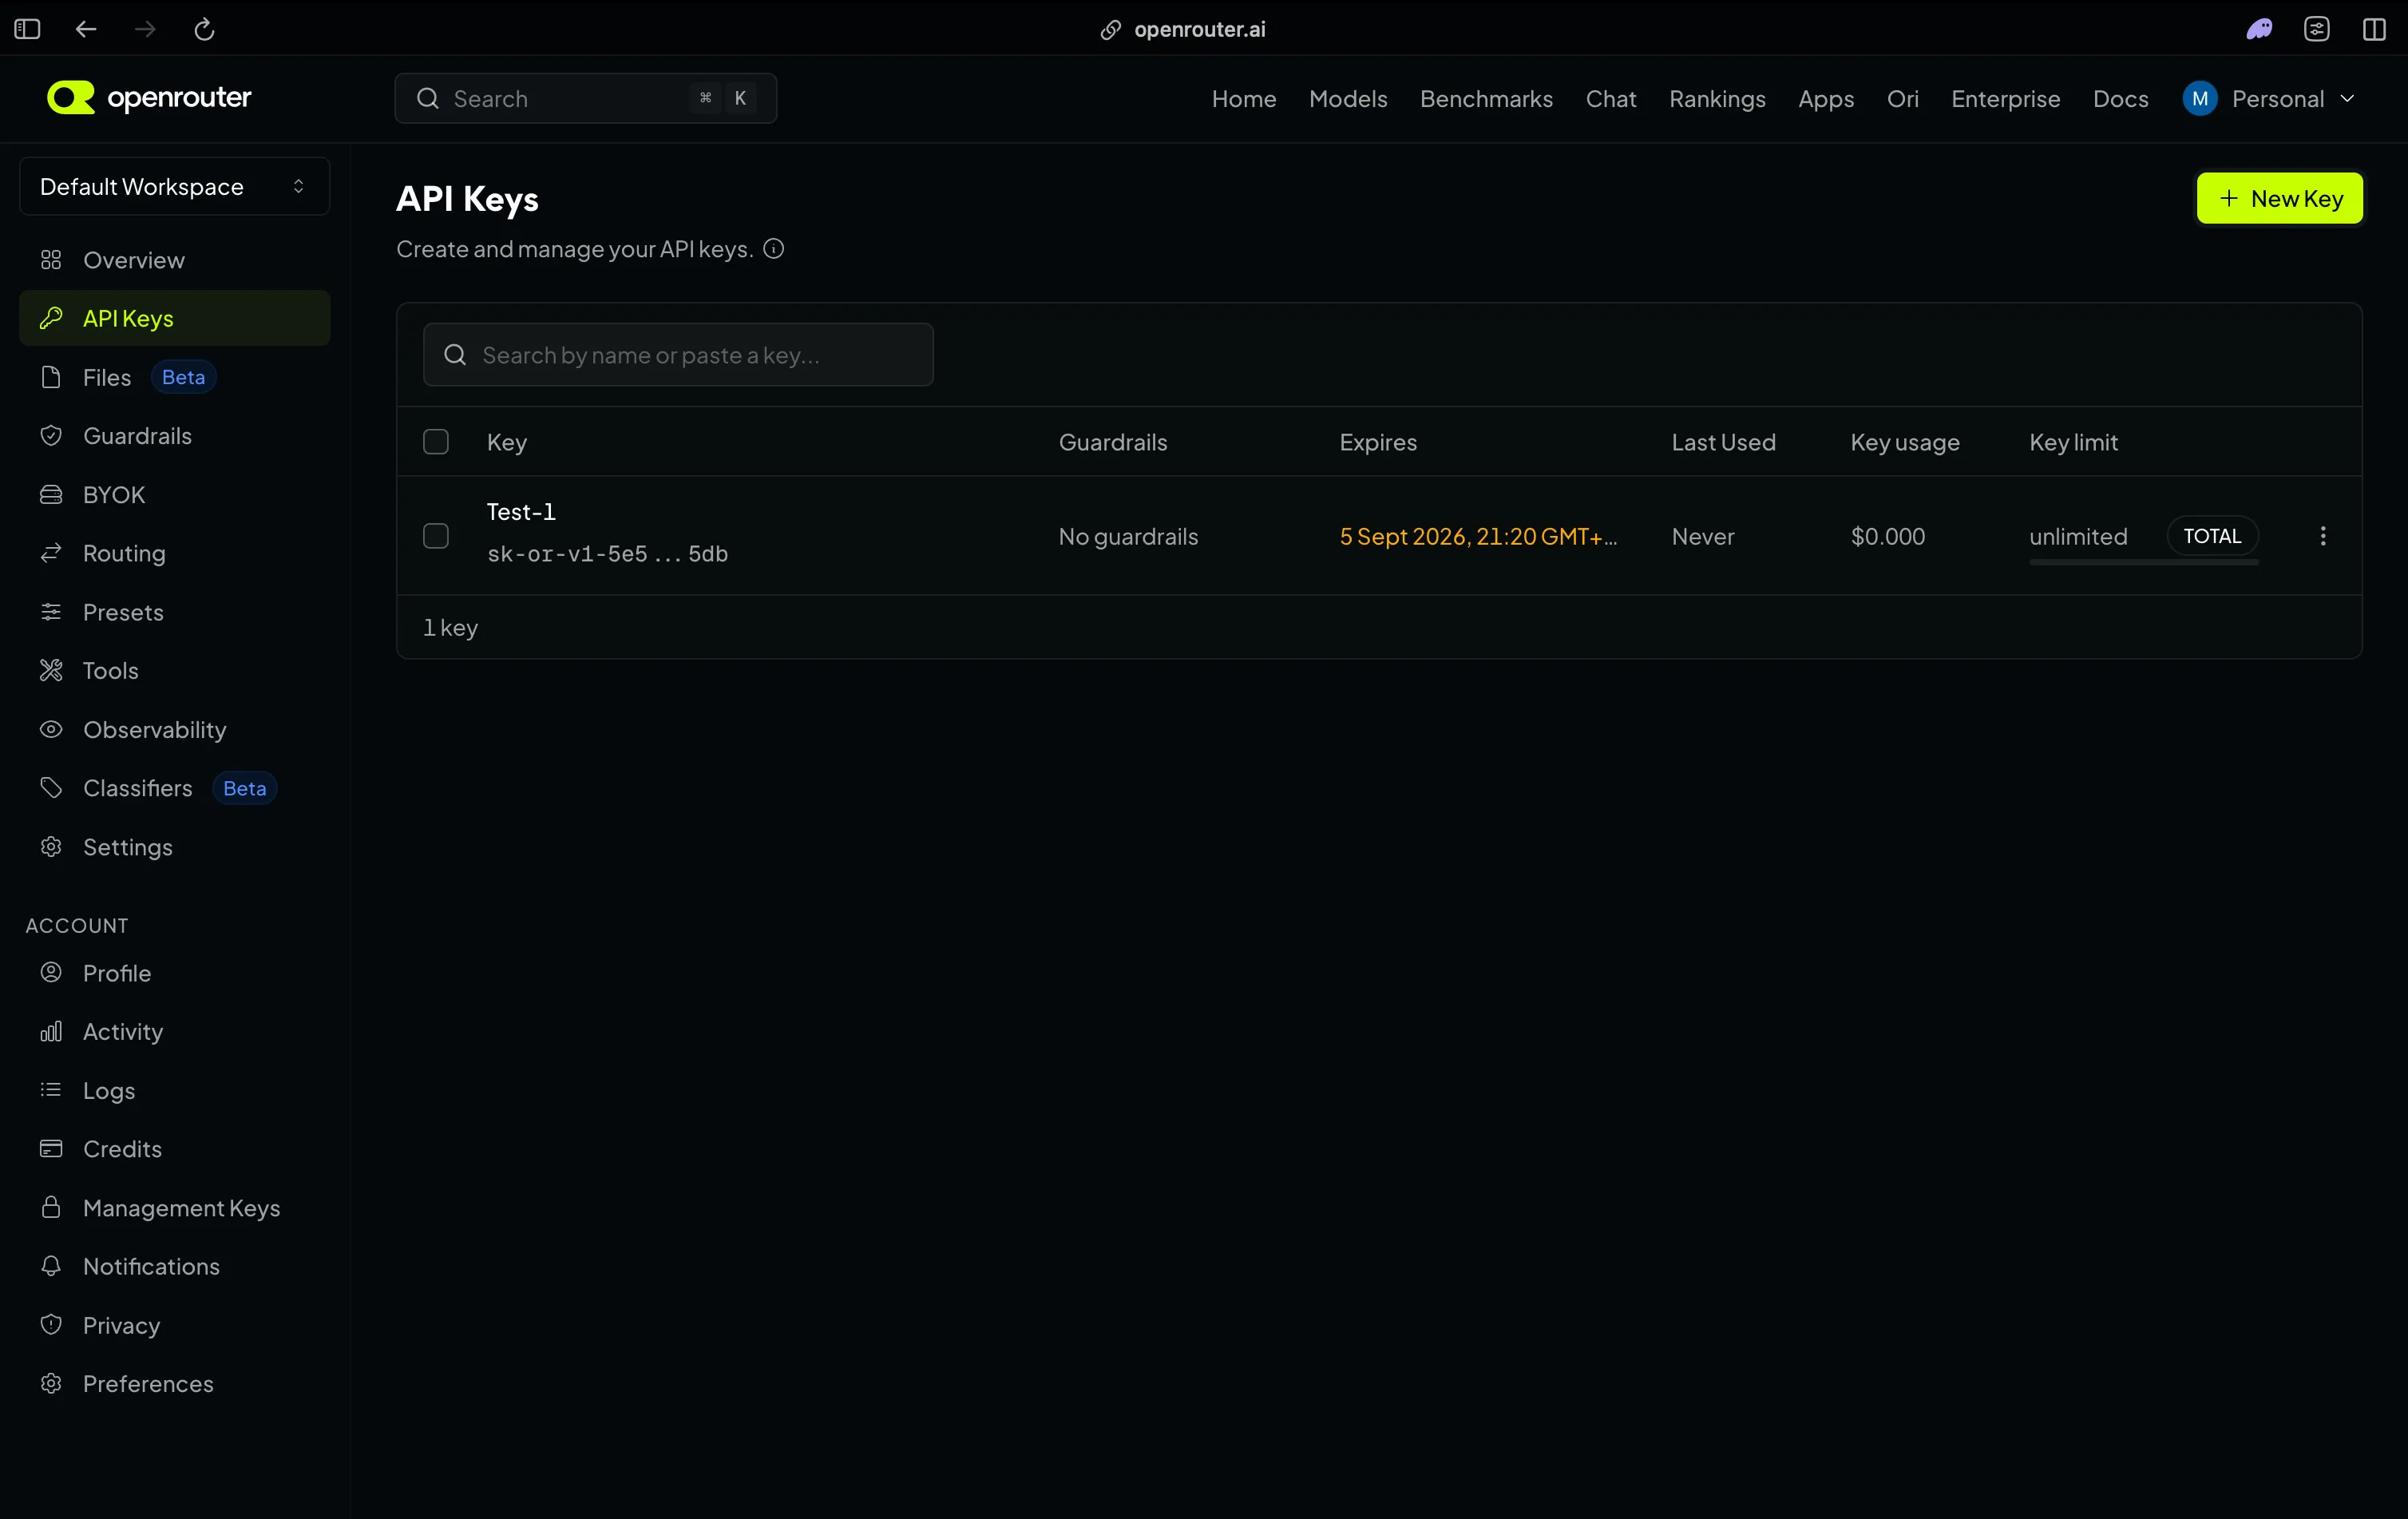Open Enterprise in top navigation

click(2005, 98)
